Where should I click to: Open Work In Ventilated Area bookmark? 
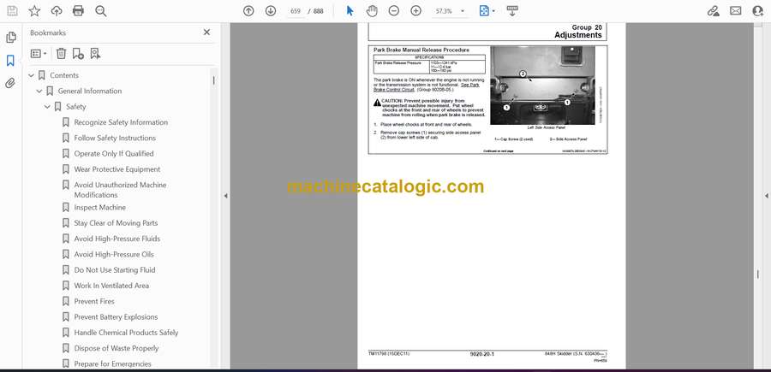tap(111, 286)
